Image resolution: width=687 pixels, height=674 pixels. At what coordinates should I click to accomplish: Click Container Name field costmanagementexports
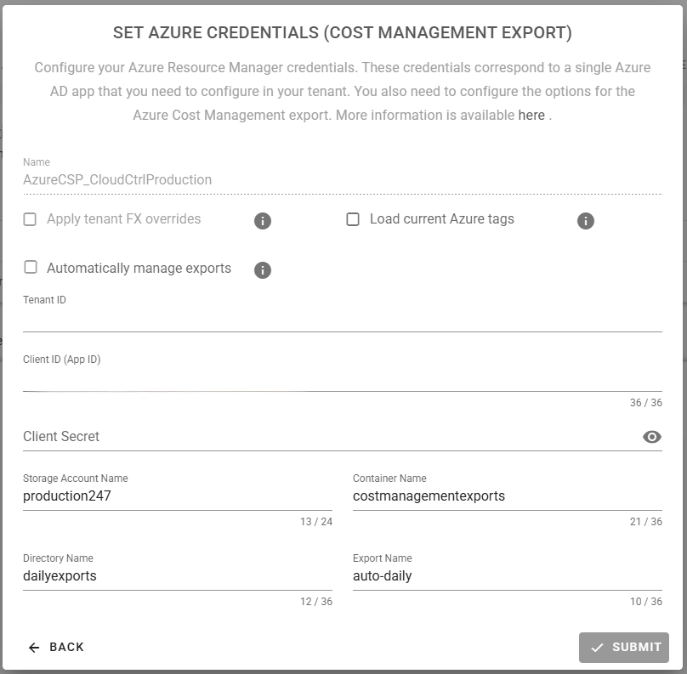click(x=507, y=496)
